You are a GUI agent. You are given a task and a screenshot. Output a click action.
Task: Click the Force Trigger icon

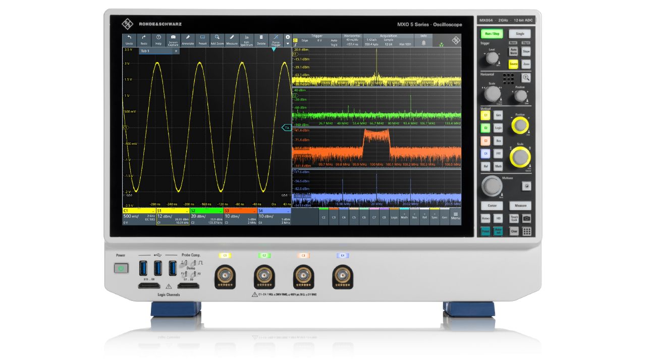[276, 40]
